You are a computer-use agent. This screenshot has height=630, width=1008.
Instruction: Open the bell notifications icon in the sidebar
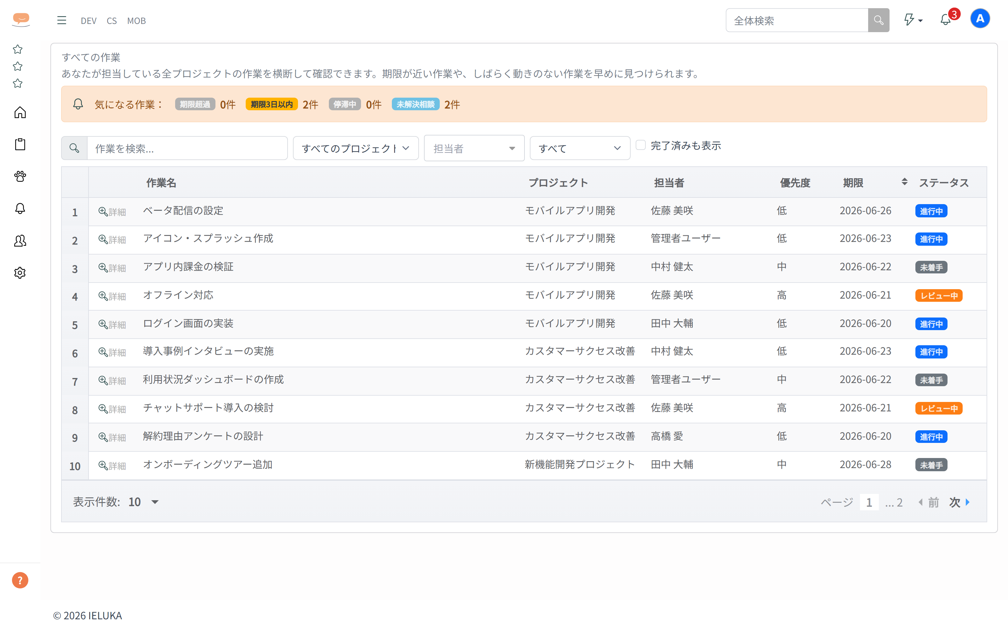click(x=20, y=208)
